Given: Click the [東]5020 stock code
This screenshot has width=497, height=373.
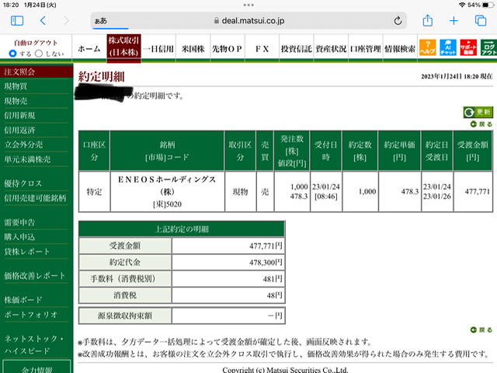Looking at the screenshot, I should pyautogui.click(x=167, y=204).
